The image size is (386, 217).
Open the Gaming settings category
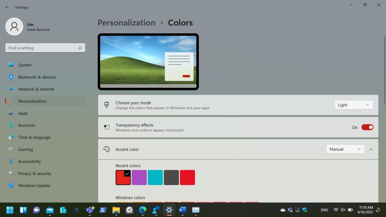[25, 149]
